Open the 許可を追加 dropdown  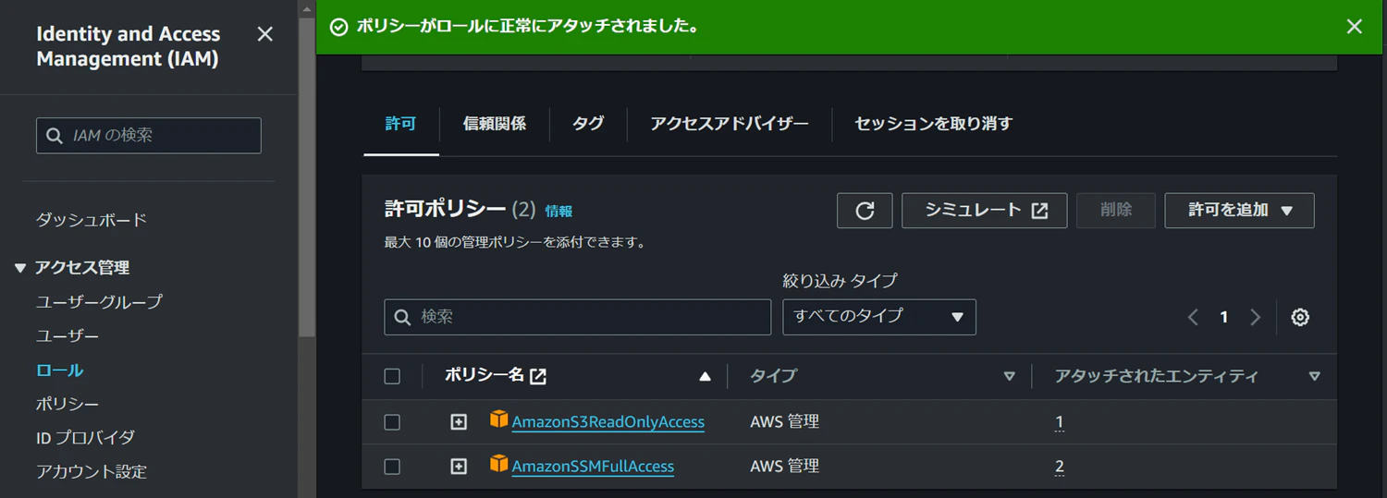(x=1239, y=211)
